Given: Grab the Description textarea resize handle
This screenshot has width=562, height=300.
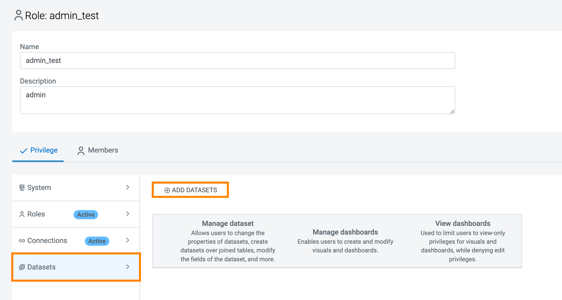Looking at the screenshot, I should (x=452, y=111).
